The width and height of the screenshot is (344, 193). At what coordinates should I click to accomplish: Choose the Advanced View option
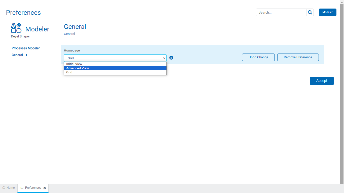point(78,68)
